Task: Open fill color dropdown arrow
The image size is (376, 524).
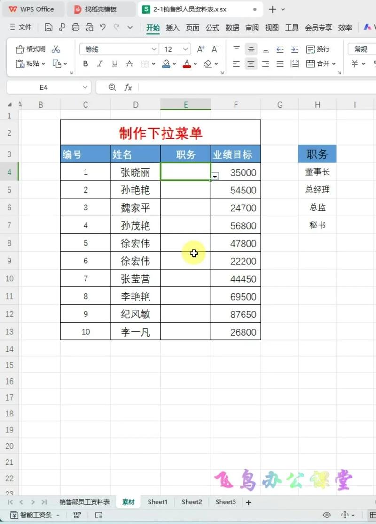Action: pyautogui.click(x=174, y=64)
